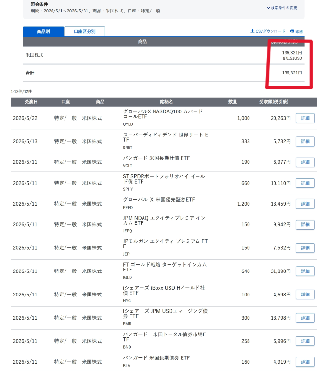Screen dimensions: 326x382
Task: Click quantity 333 in SRET row
Action: [x=246, y=141]
